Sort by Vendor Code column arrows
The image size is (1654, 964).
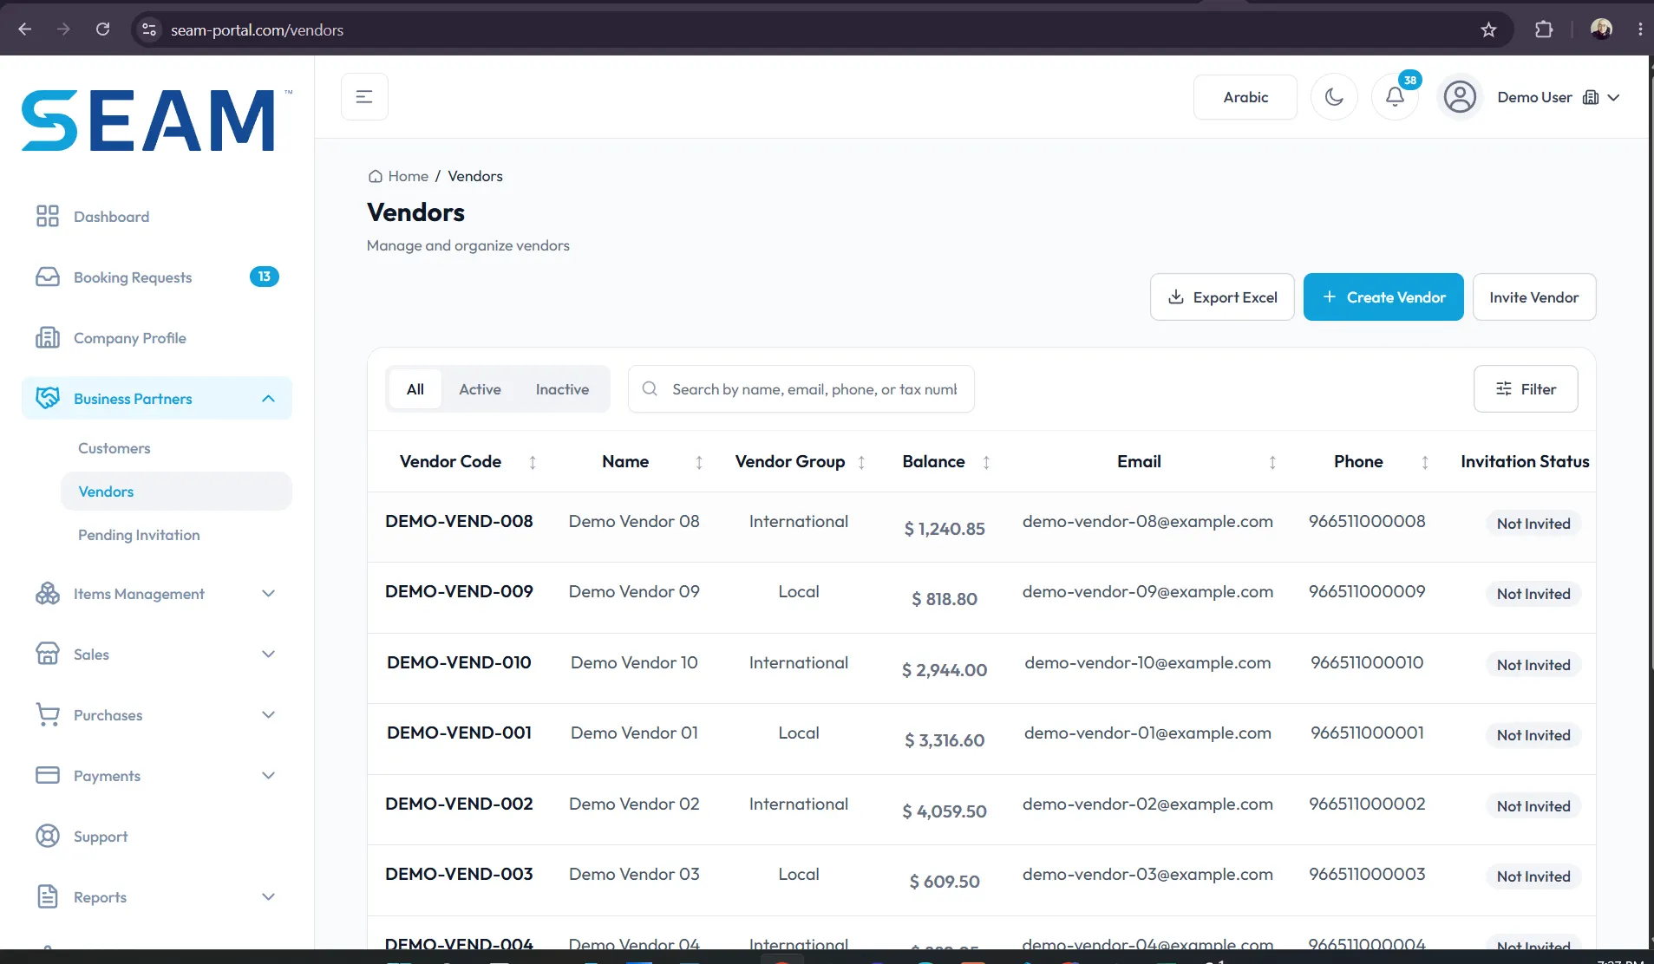533,463
